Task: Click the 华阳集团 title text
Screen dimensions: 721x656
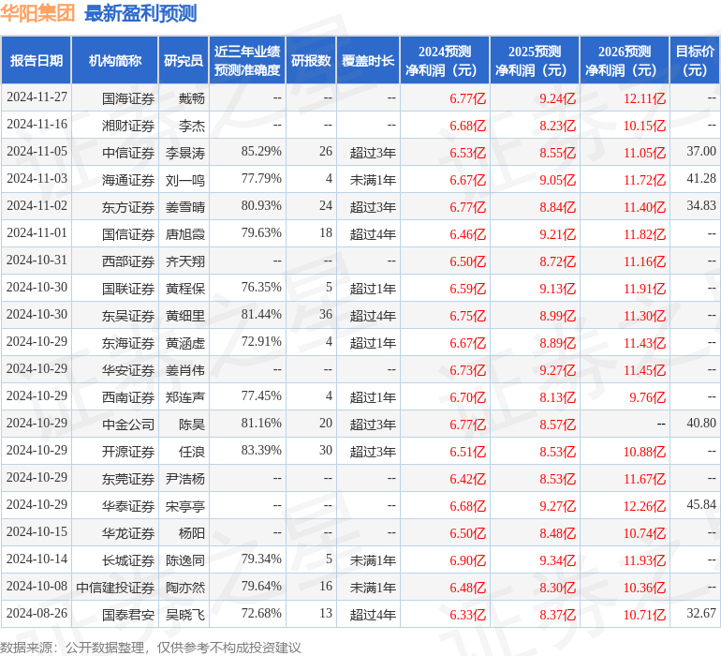Action: click(37, 13)
